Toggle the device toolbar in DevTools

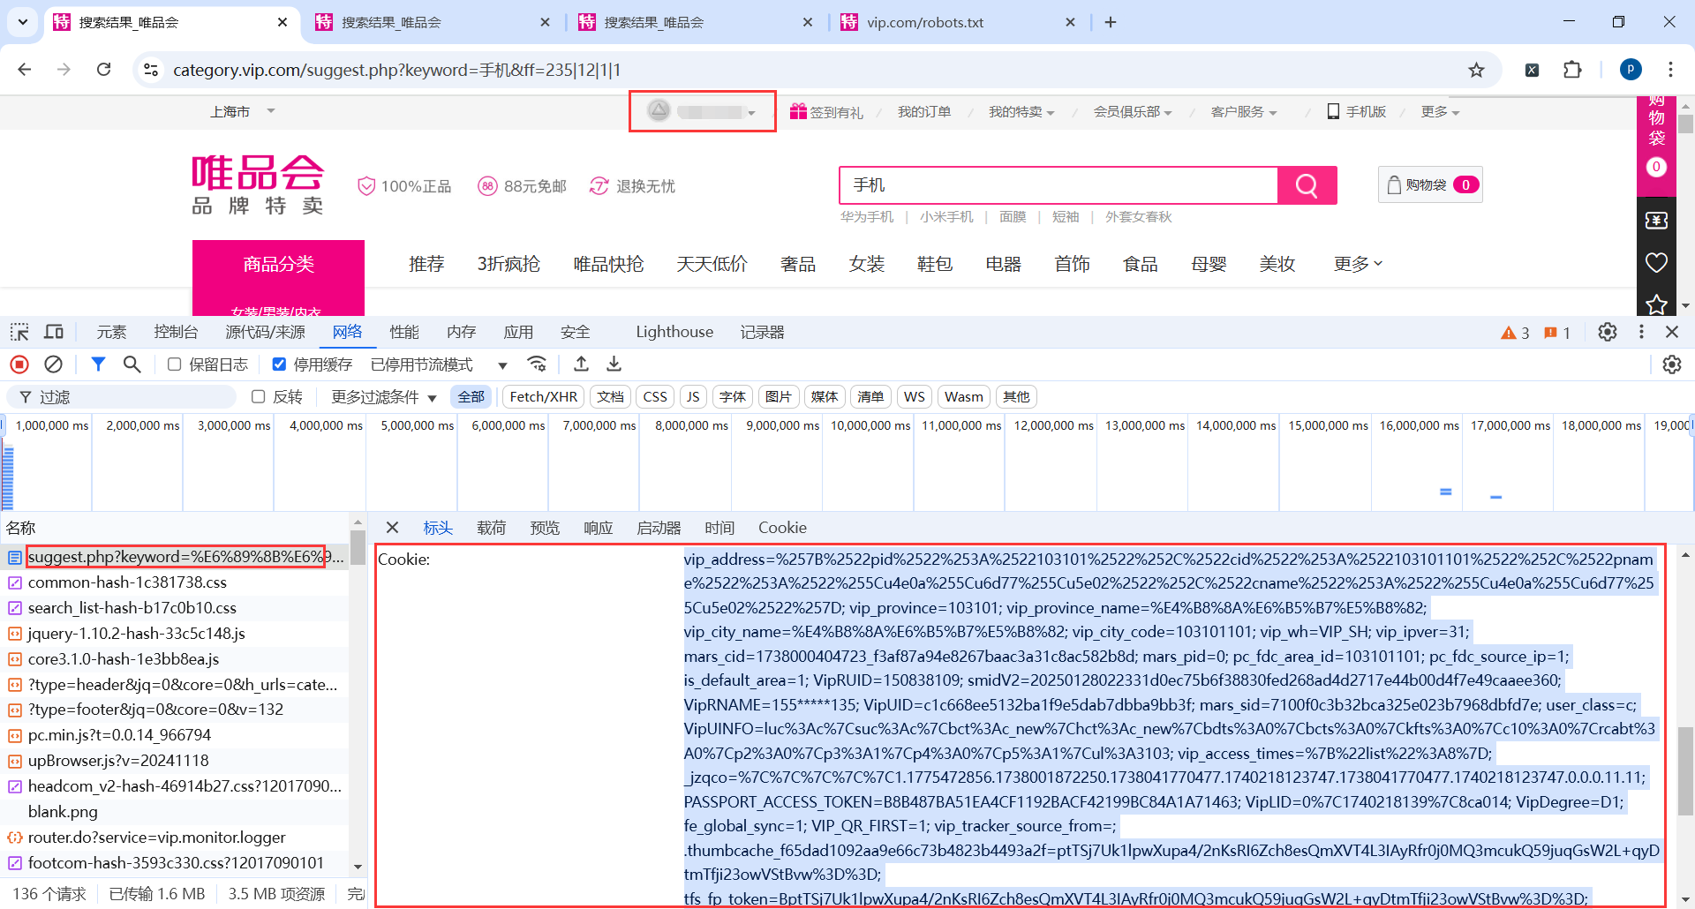53,331
